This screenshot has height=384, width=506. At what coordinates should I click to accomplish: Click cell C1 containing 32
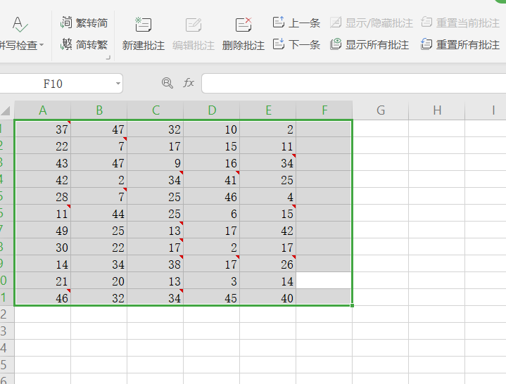pyautogui.click(x=156, y=129)
